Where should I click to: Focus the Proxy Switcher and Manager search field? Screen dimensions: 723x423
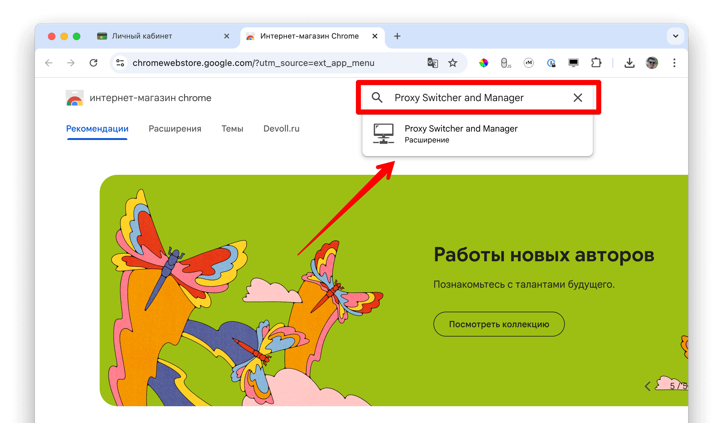[x=478, y=98]
